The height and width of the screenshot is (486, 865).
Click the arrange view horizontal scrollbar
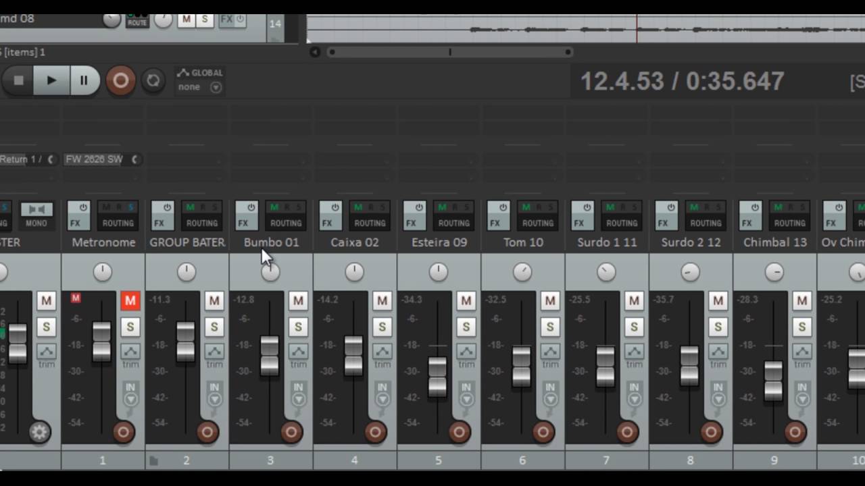(450, 52)
